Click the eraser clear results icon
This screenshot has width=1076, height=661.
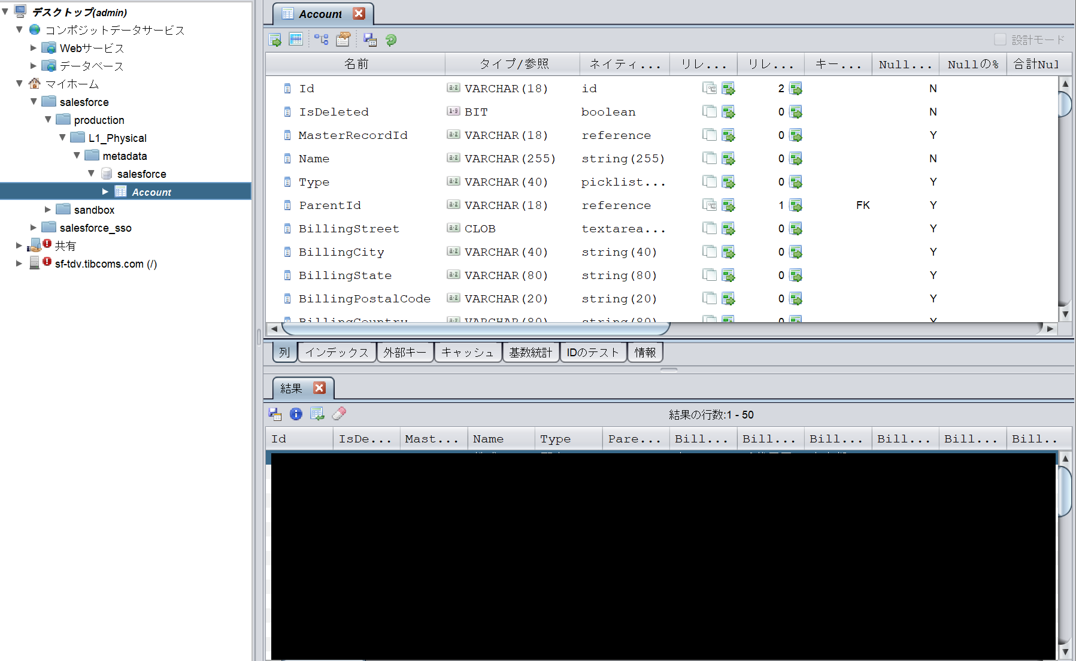(x=339, y=413)
